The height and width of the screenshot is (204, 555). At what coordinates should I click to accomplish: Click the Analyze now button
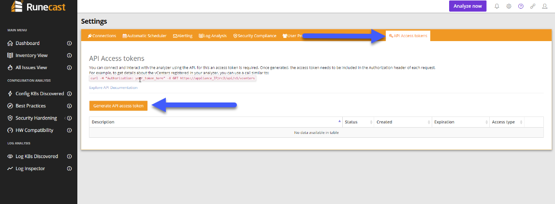[467, 6]
